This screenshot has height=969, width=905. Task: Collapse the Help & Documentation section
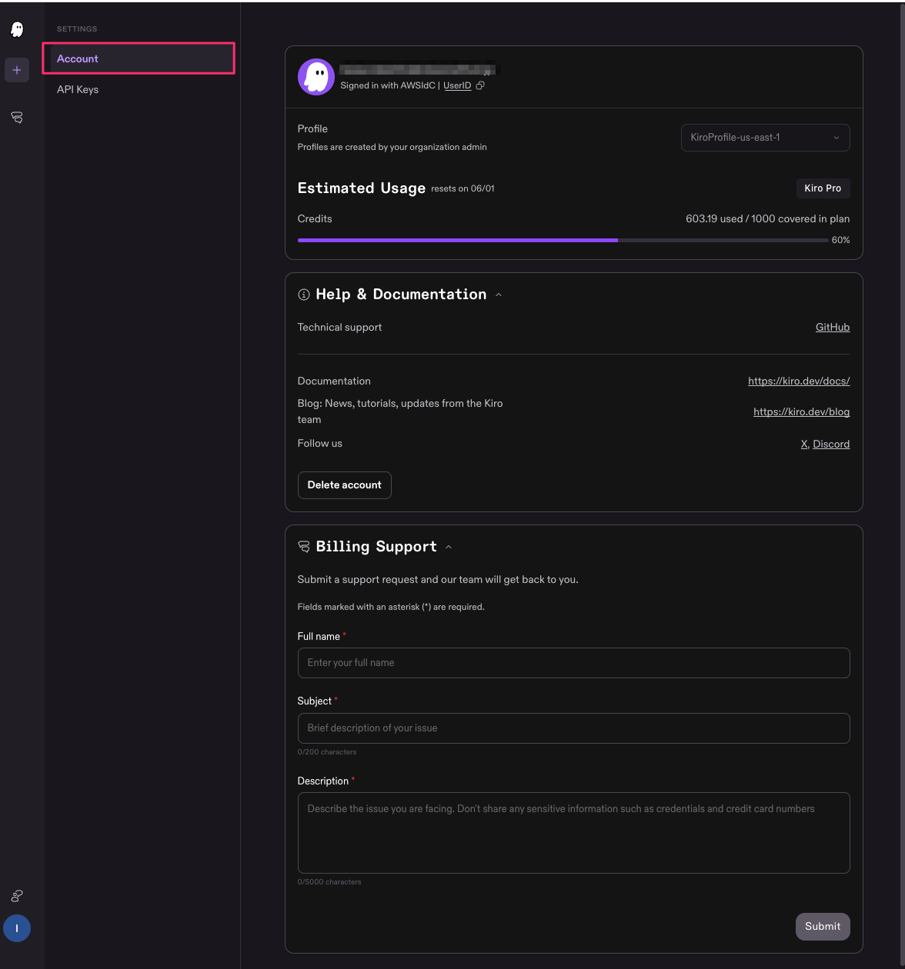tap(499, 295)
